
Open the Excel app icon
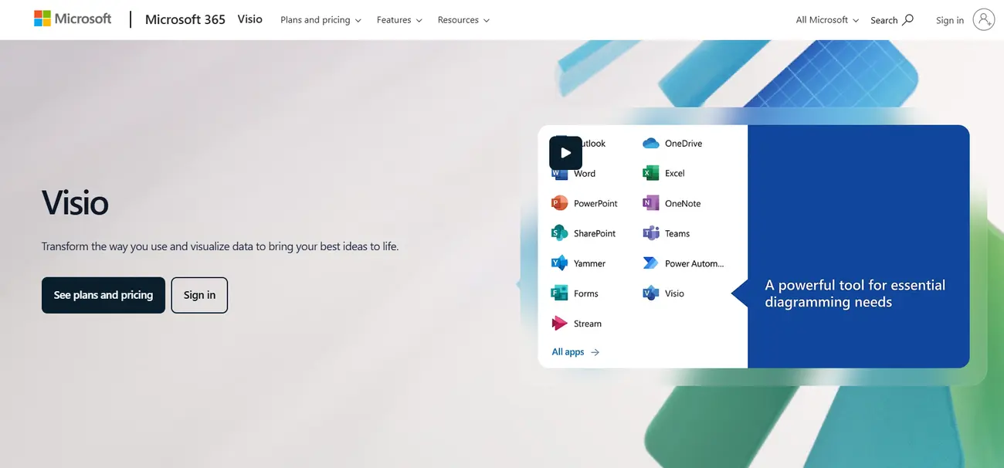pyautogui.click(x=651, y=173)
